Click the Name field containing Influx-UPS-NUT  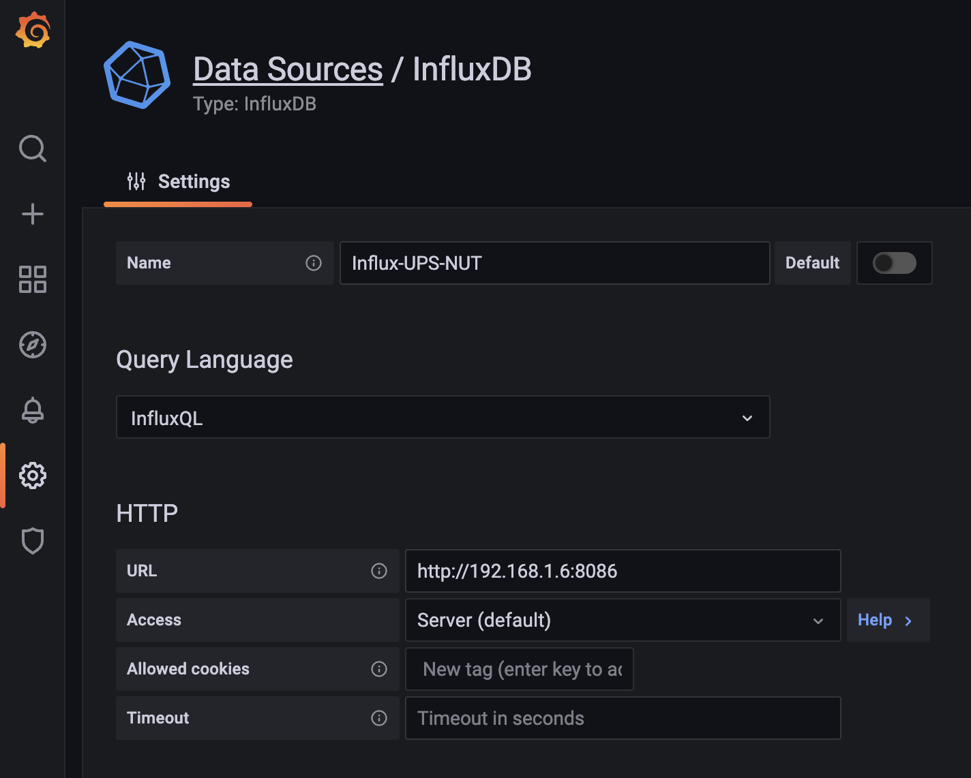[554, 263]
